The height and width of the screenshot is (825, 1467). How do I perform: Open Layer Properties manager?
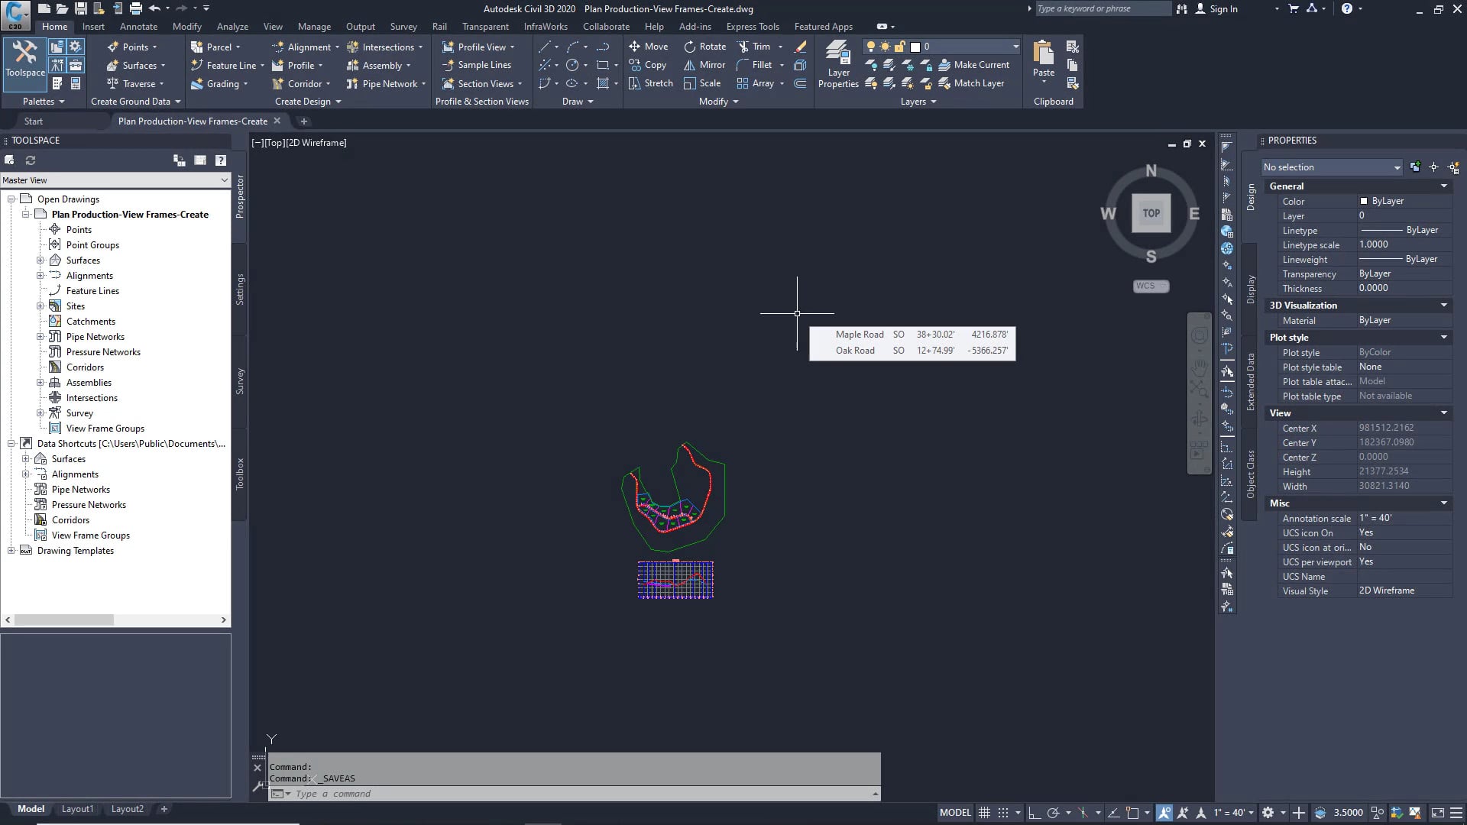click(x=838, y=64)
